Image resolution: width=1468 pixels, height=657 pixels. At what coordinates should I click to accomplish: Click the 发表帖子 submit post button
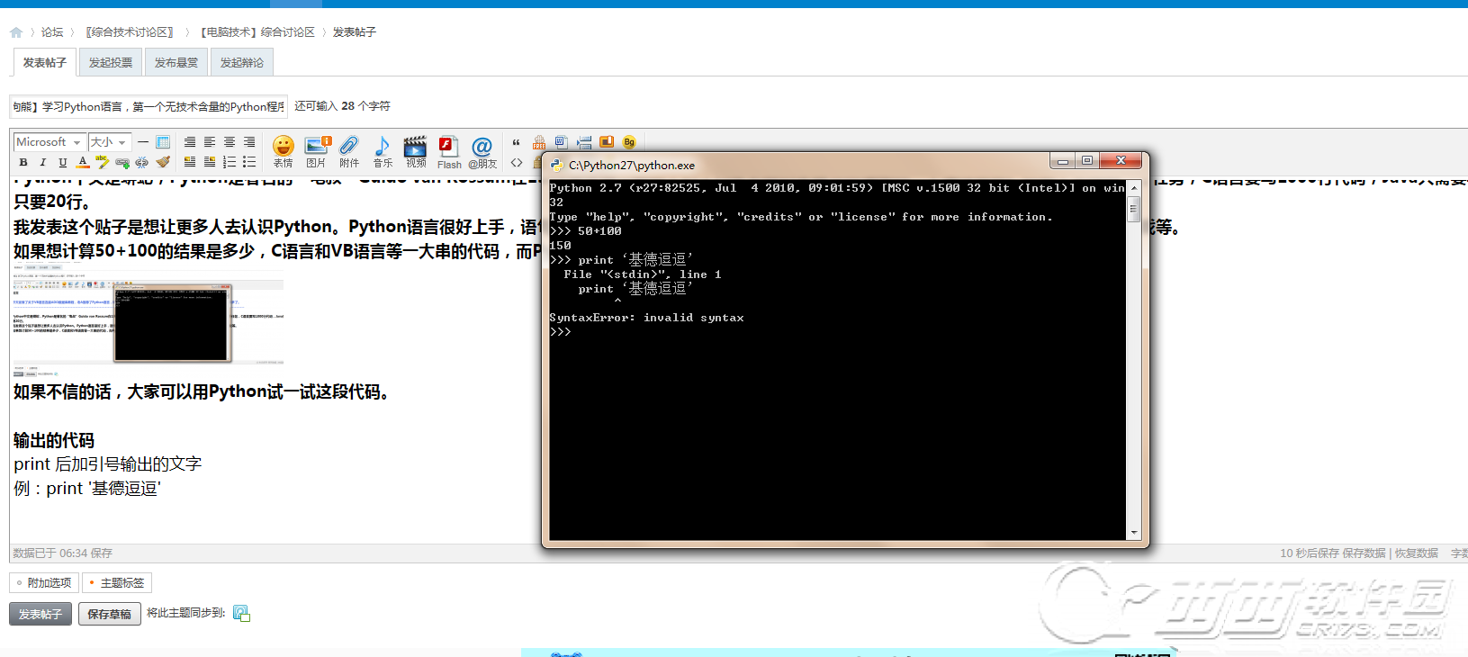pos(41,614)
